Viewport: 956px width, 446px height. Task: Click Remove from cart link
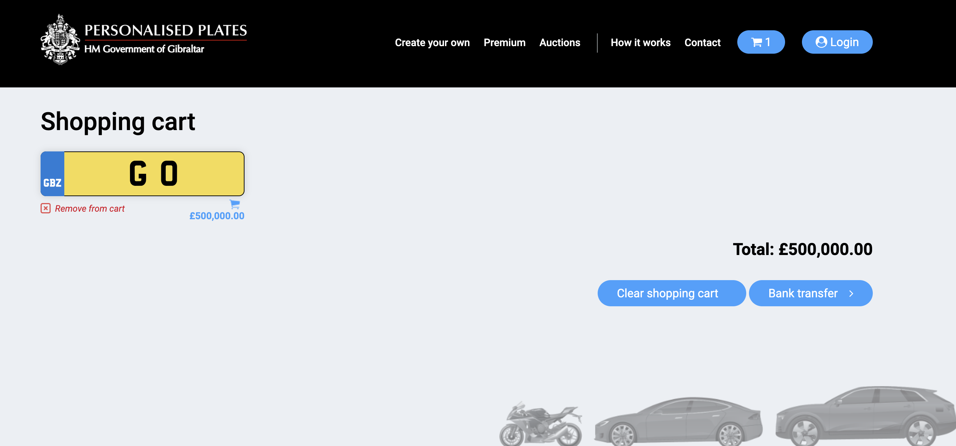[89, 209]
